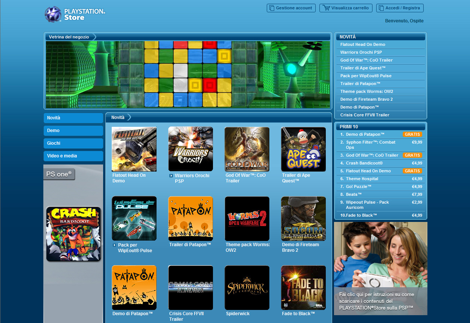
Task: Open PSP download instructions promo image
Action: [x=380, y=269]
